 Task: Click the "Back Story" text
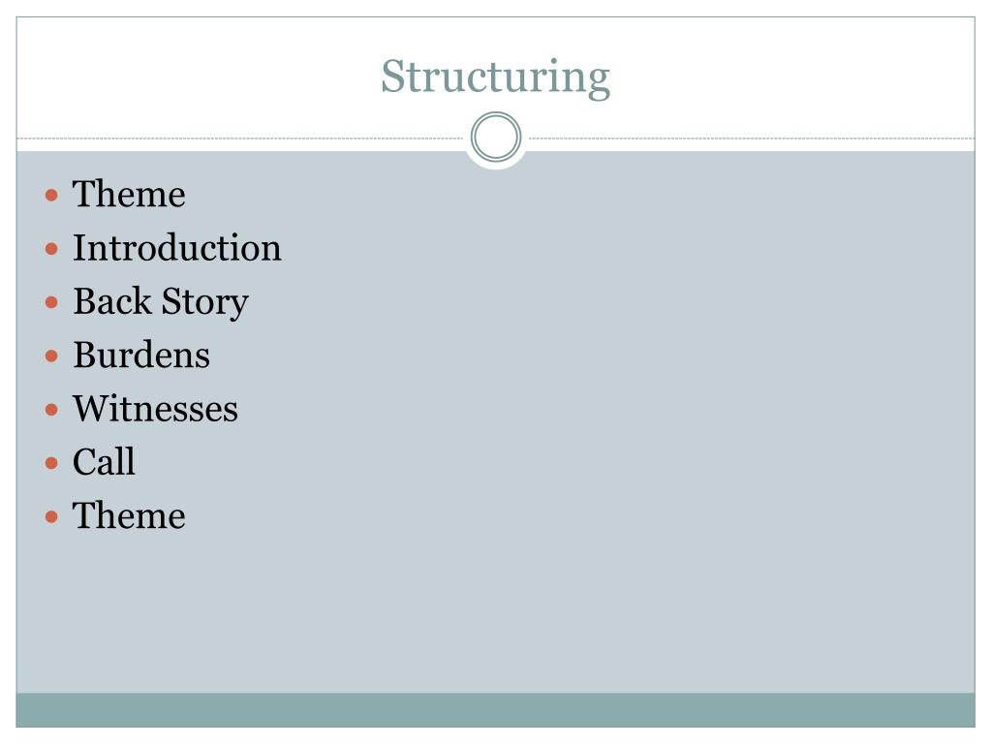161,302
